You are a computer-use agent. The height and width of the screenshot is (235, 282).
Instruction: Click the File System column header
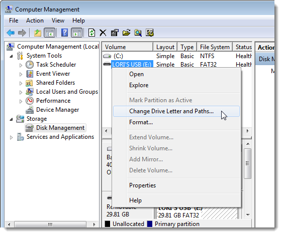pos(215,47)
